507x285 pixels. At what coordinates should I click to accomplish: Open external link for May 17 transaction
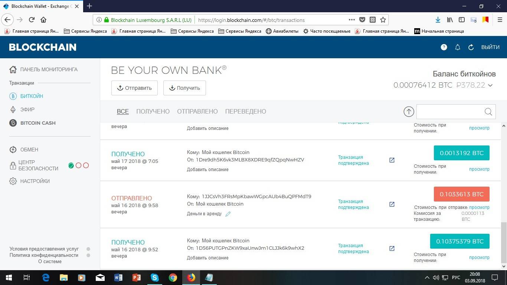392,160
